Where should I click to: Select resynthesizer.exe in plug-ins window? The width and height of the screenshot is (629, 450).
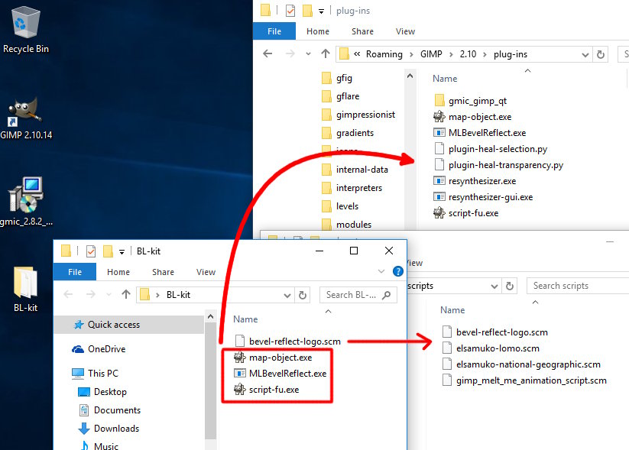pyautogui.click(x=475, y=181)
